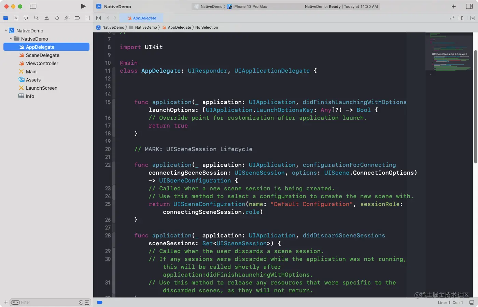Collapse the NativeDemo project root
This screenshot has width=478, height=307.
[x=6, y=30]
